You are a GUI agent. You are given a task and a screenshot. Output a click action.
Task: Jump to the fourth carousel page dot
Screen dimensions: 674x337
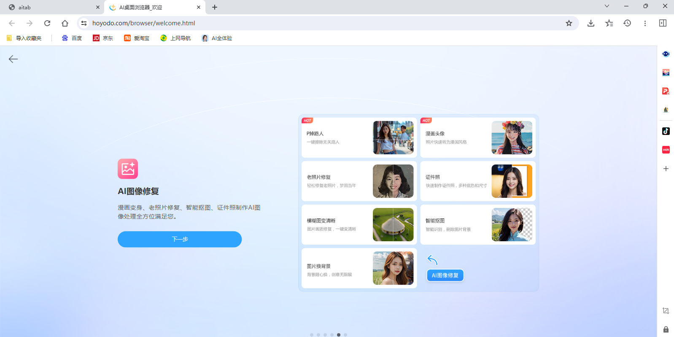click(332, 335)
